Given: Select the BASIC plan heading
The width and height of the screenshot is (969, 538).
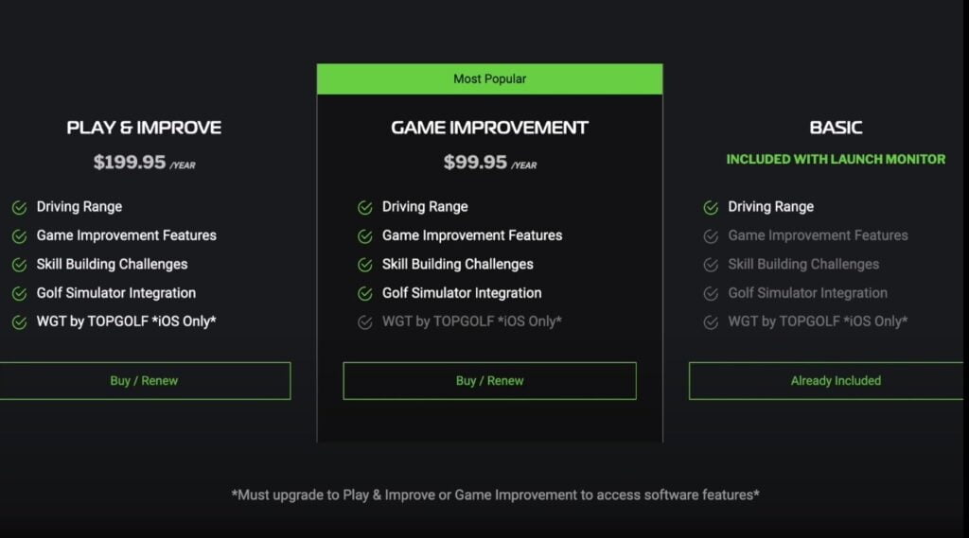Looking at the screenshot, I should click(836, 128).
